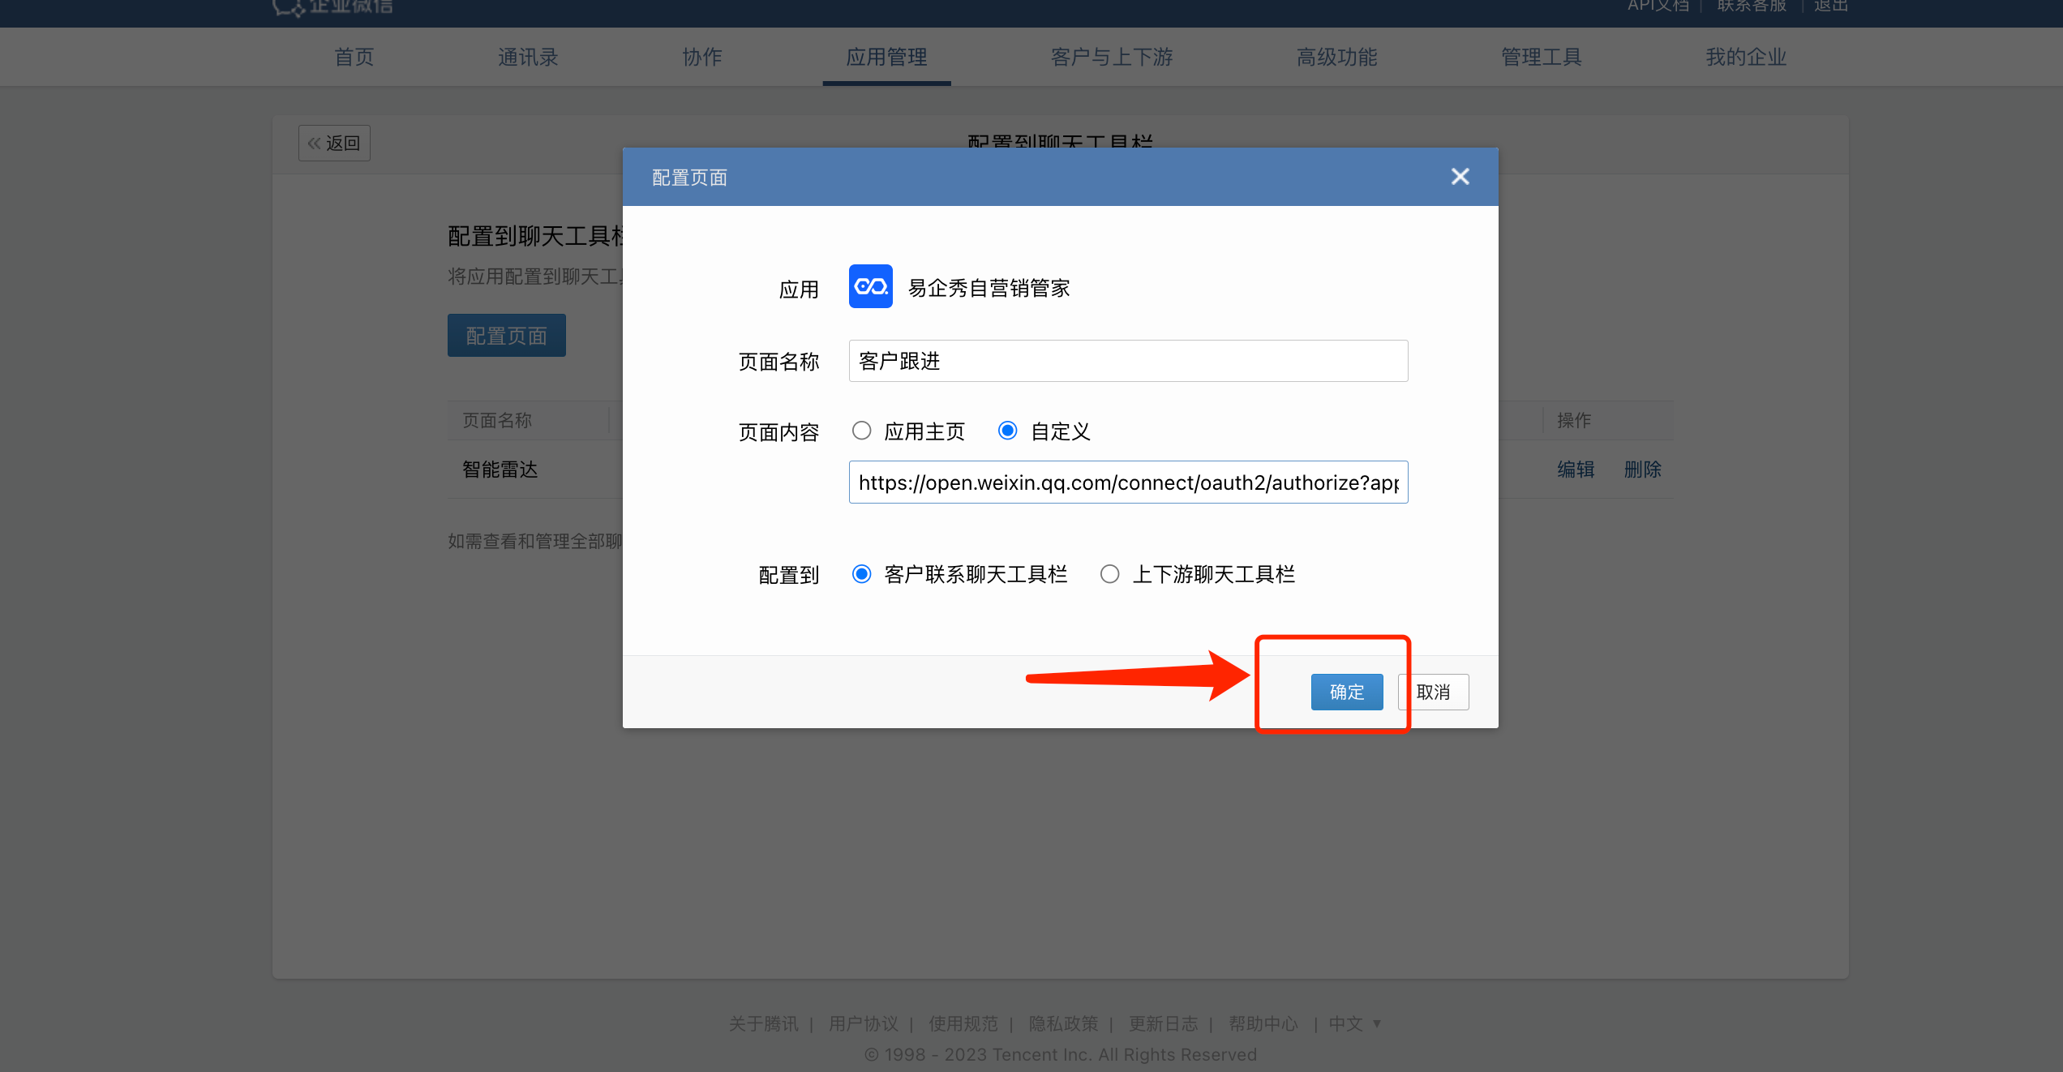The height and width of the screenshot is (1072, 2063).
Task: Click 删除 link for 智能雷达 row
Action: pyautogui.click(x=1642, y=470)
